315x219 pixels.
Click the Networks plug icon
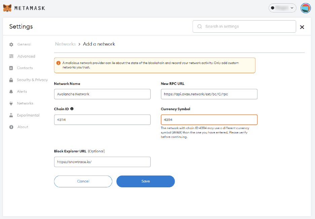click(x=11, y=103)
